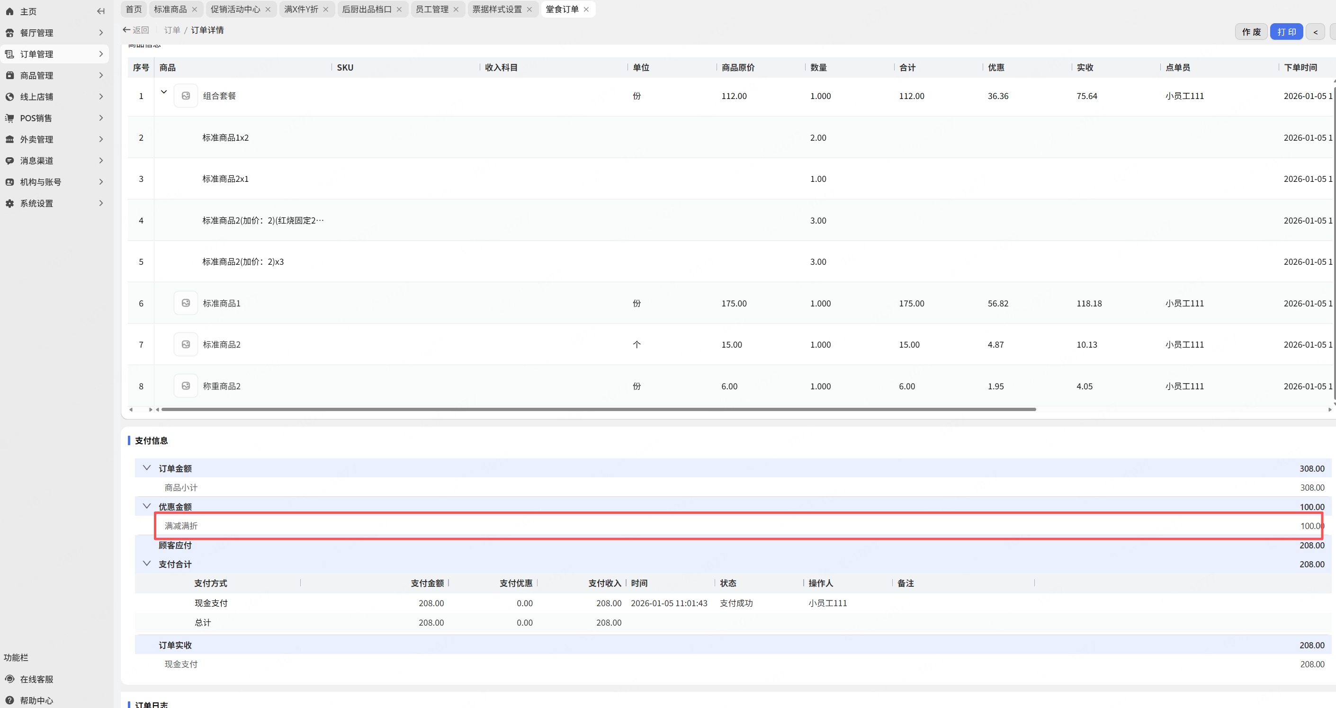Click the 系统设置 gear icon
The height and width of the screenshot is (708, 1336).
click(x=10, y=203)
